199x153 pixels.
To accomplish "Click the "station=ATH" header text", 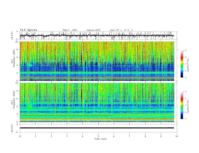I will (x=93, y=30).
